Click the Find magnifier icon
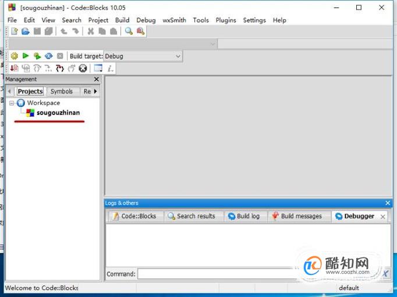The height and width of the screenshot is (297, 397). [x=129, y=31]
